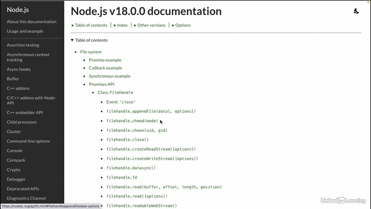Open filehandle.createReadStream([options]) entry
The image size is (371, 209).
click(x=151, y=149)
